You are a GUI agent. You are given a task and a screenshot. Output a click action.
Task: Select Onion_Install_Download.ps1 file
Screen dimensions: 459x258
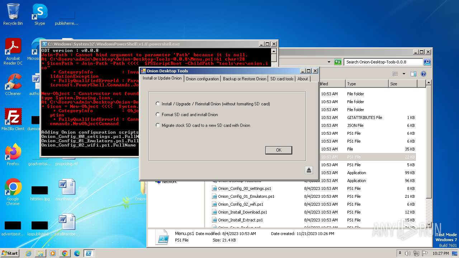click(242, 212)
